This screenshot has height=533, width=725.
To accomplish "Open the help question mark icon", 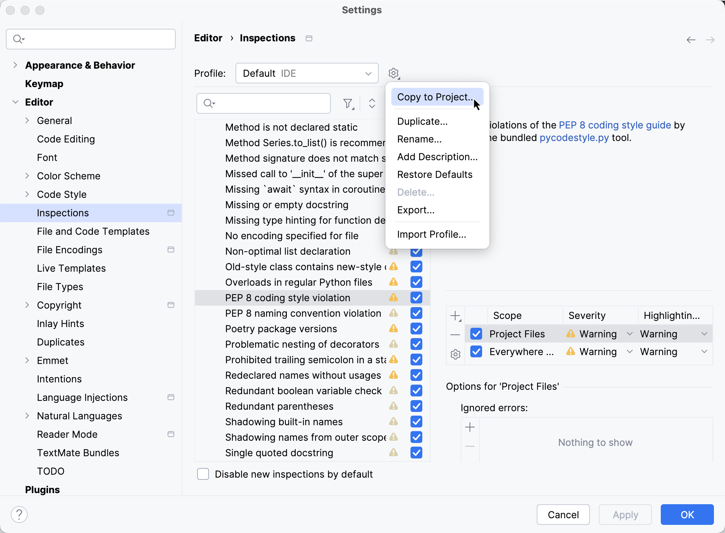I will point(19,514).
